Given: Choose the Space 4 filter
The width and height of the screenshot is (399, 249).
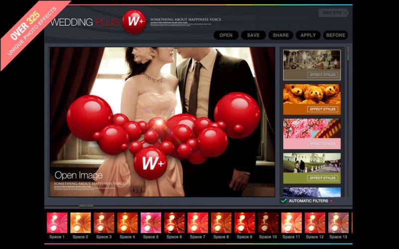Looking at the screenshot, I should click(127, 223).
